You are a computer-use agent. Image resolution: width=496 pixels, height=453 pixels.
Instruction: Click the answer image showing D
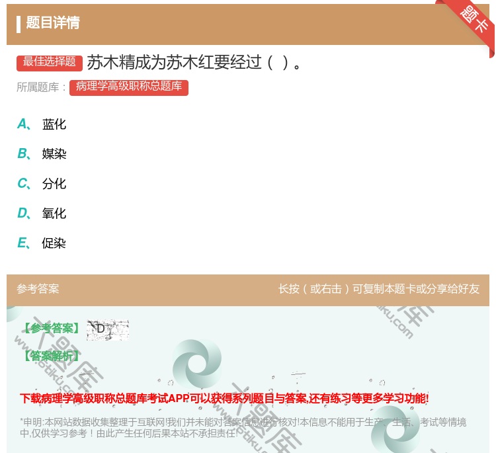coord(108,330)
